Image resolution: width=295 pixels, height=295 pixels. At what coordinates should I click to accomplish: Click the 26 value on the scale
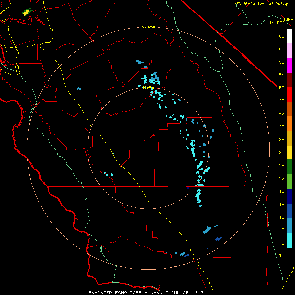[x=282, y=166]
